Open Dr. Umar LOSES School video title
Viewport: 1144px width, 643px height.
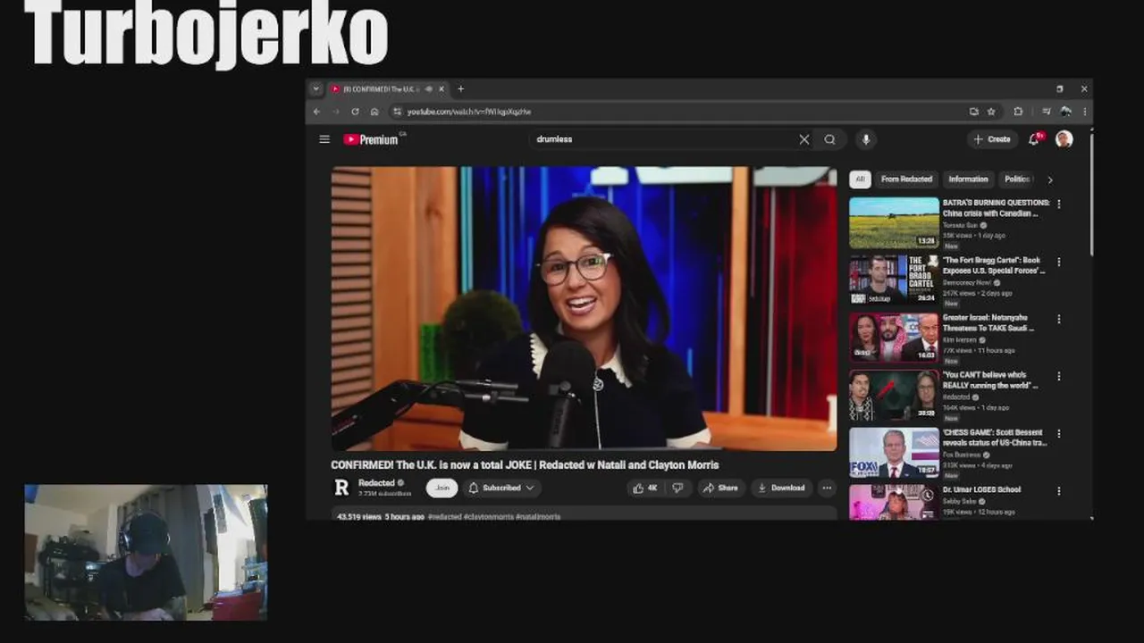click(x=981, y=489)
